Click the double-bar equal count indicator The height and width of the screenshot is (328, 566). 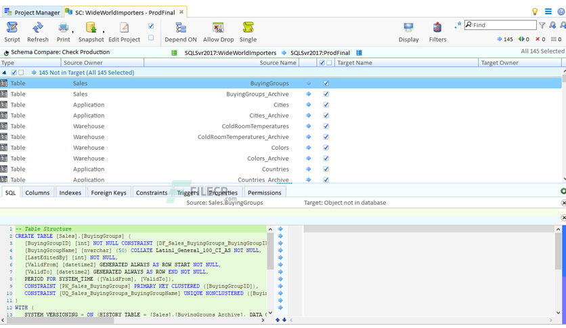[556, 39]
